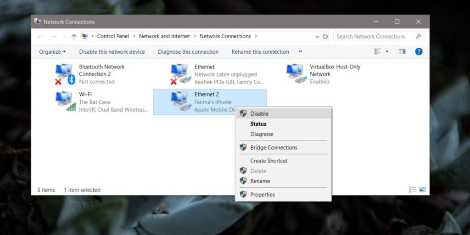The height and width of the screenshot is (235, 470).
Task: Select the unplugged Ethernet adapter icon
Action: pos(180,74)
